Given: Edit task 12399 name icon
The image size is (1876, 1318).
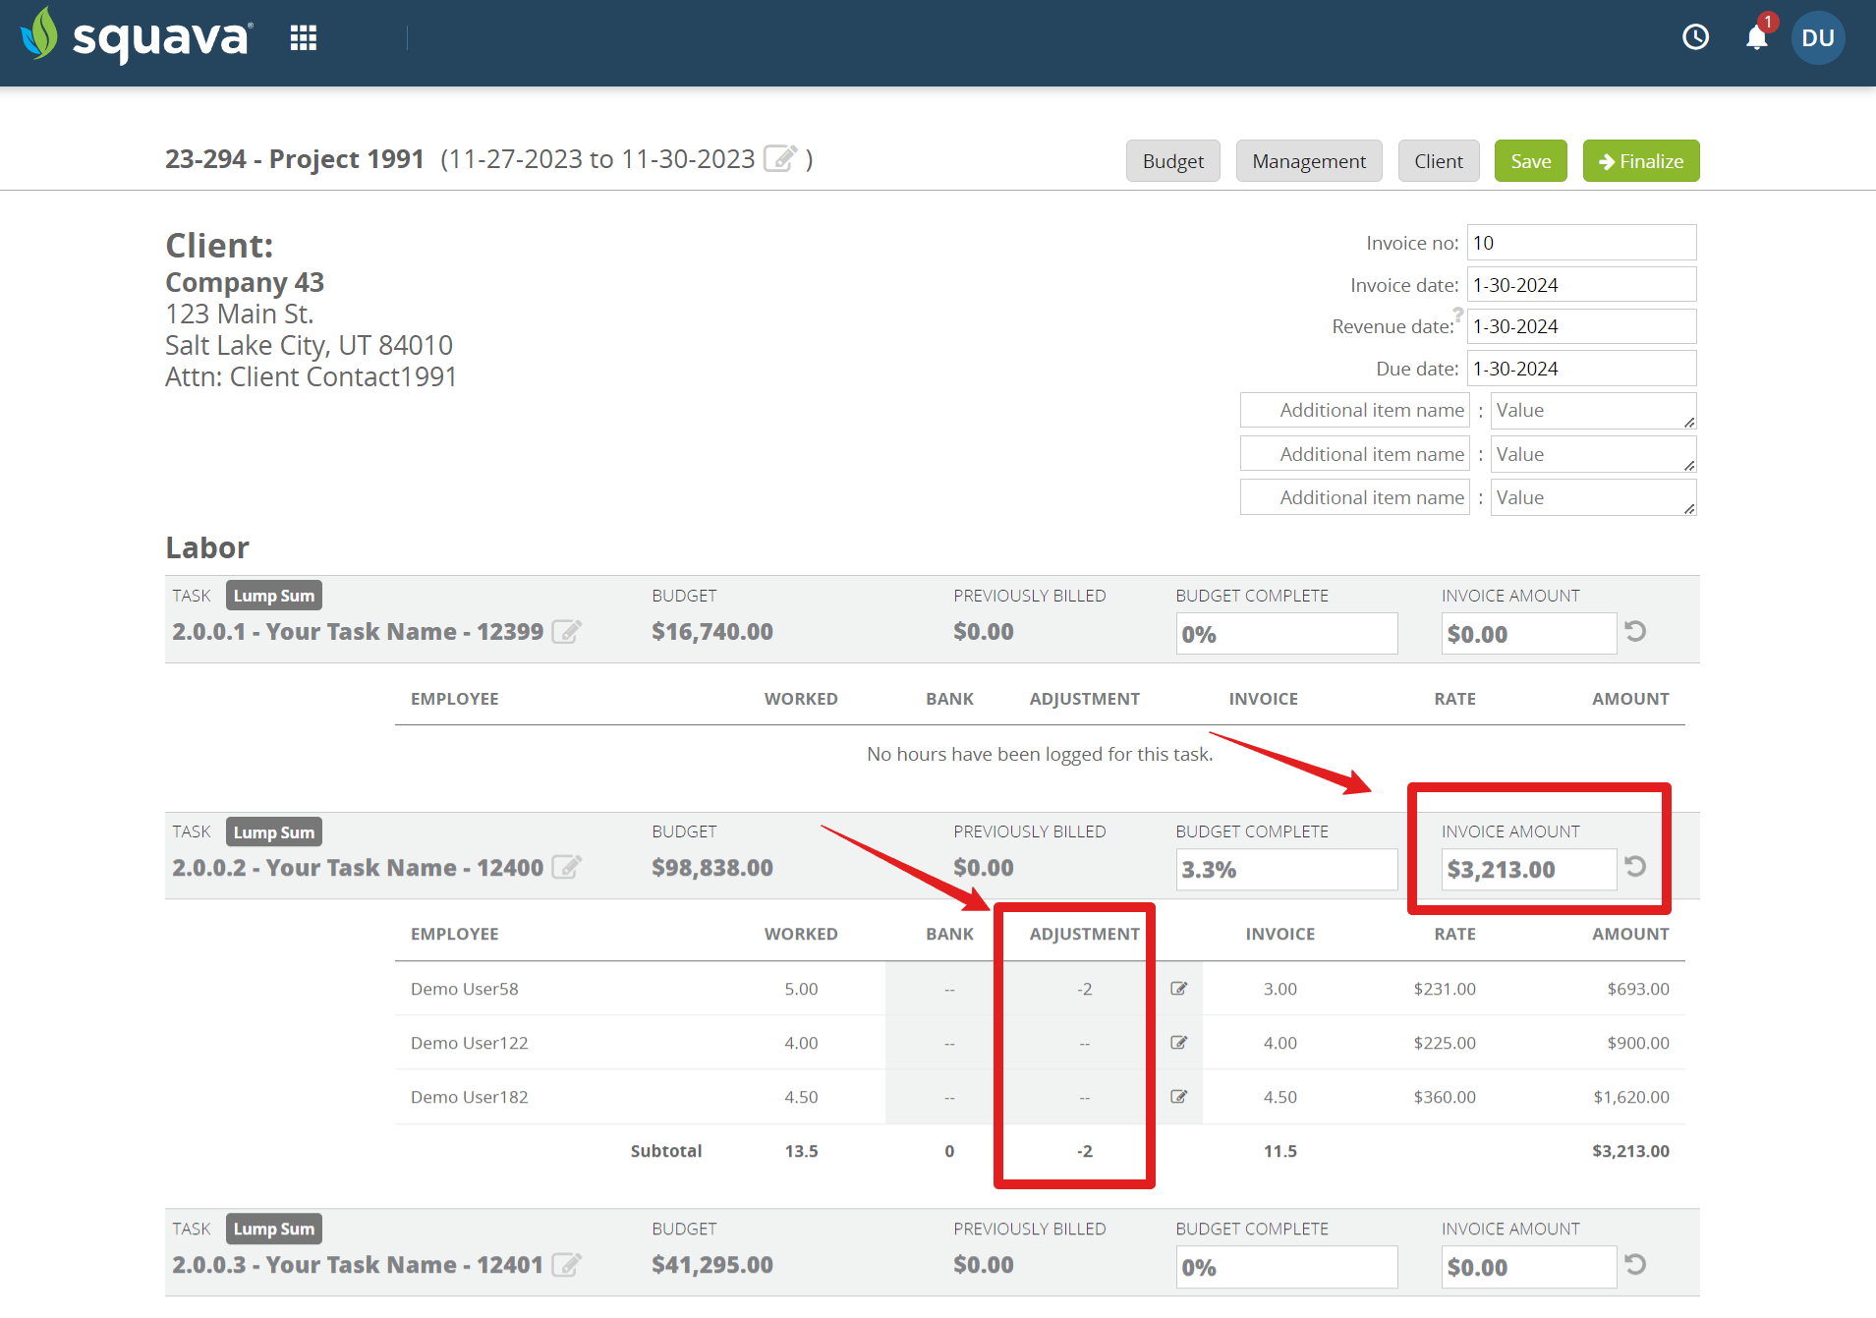Looking at the screenshot, I should (566, 631).
